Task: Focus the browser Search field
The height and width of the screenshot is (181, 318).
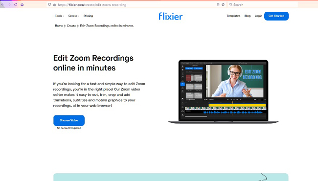Action: click(x=263, y=4)
